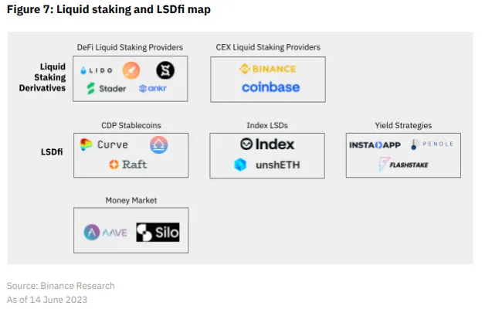Click the Silo logo
Image resolution: width=485 pixels, height=309 pixels.
pyautogui.click(x=158, y=231)
